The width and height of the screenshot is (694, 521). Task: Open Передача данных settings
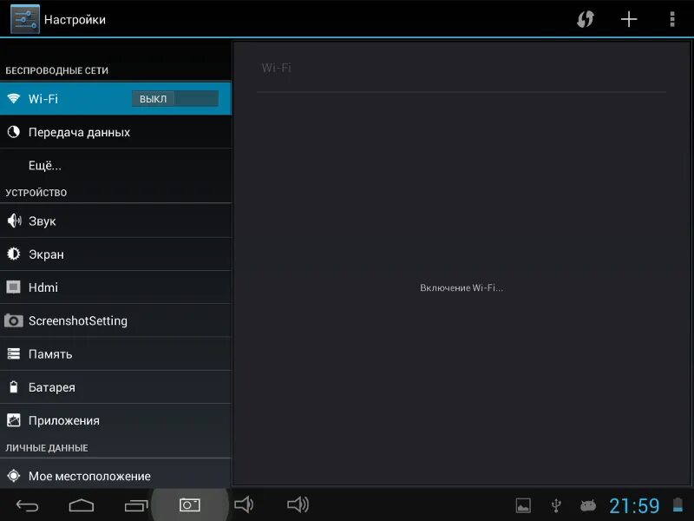[115, 132]
